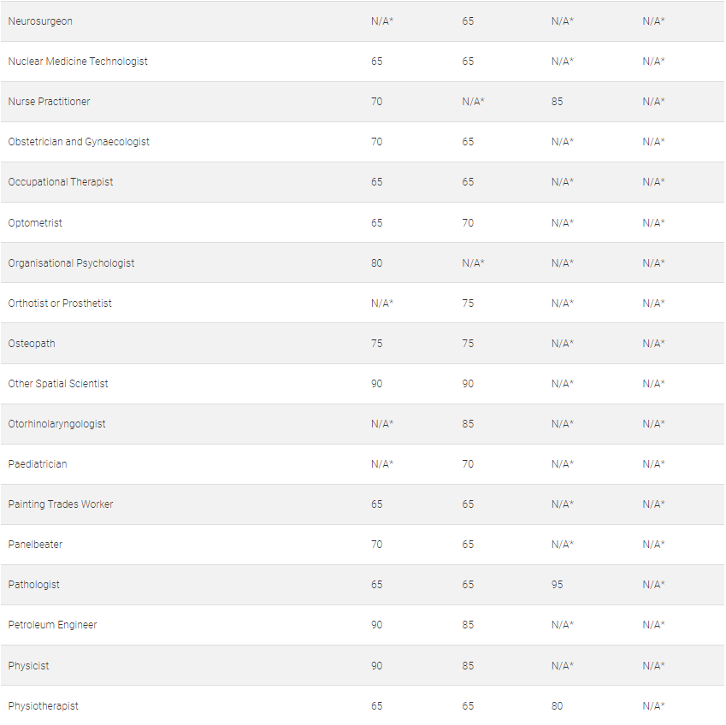Click the Occupational Therapist occupation name
Screen dimensions: 726x725
click(61, 182)
